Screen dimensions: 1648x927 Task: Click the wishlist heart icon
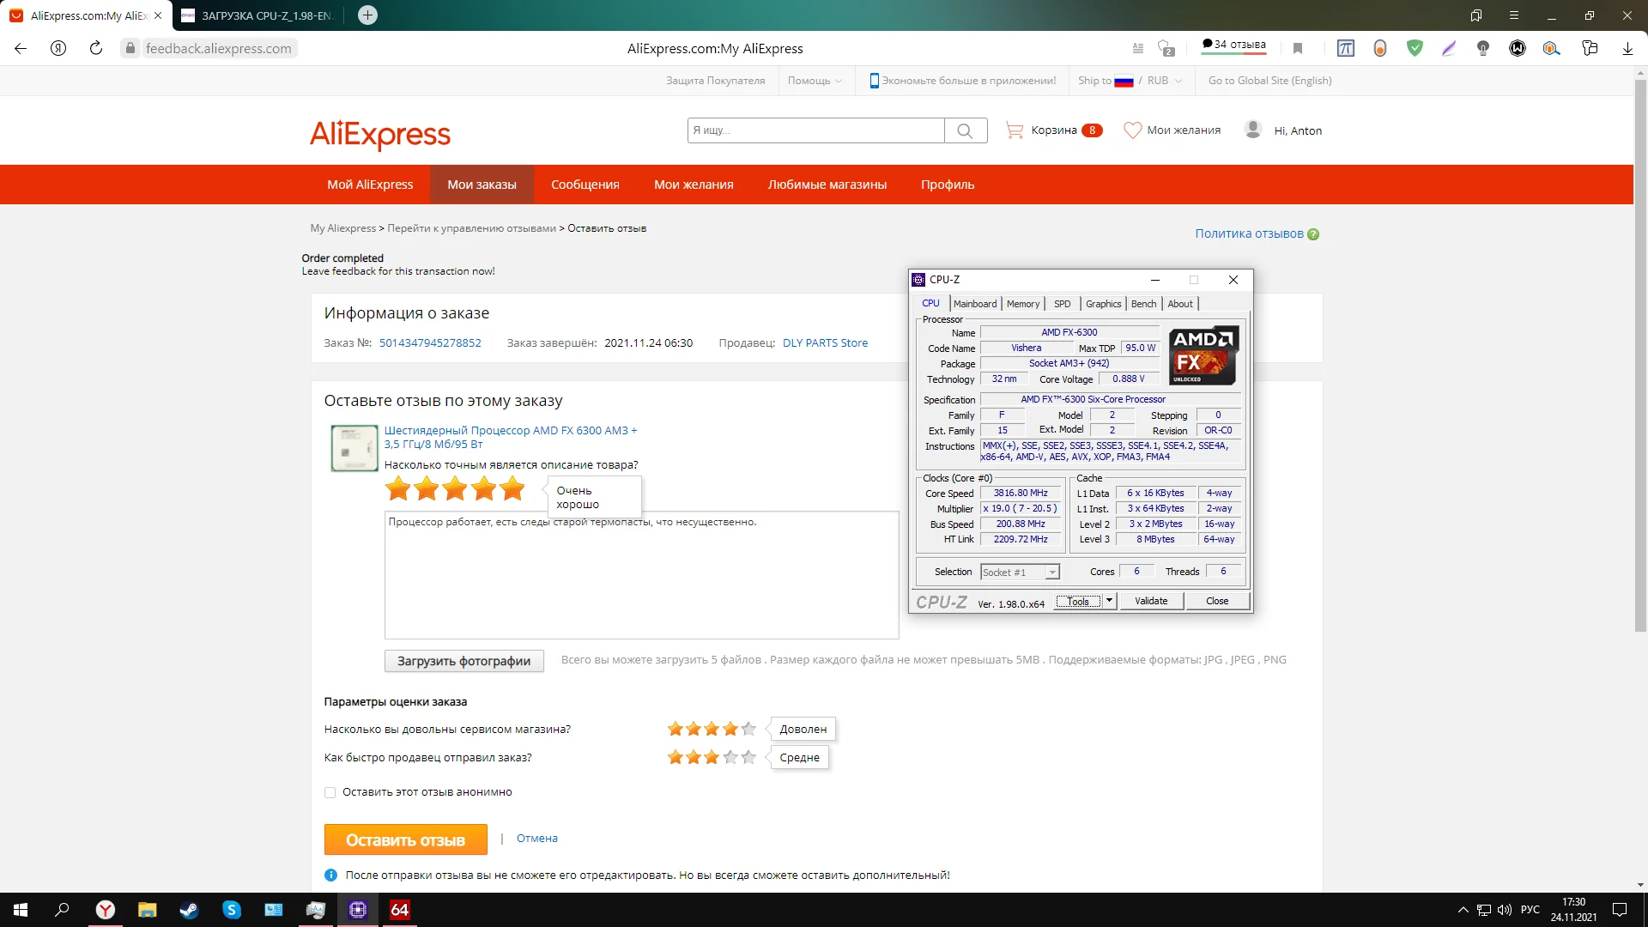1132,130
